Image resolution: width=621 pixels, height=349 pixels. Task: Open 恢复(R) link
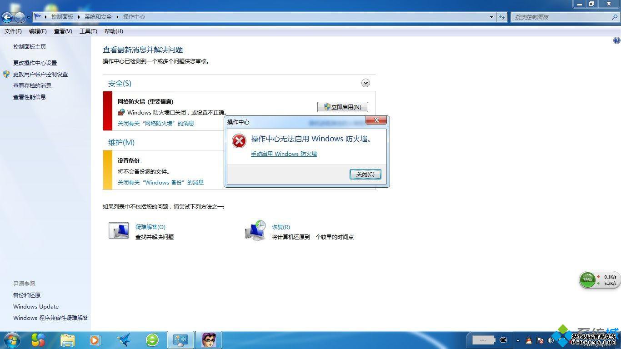(281, 227)
